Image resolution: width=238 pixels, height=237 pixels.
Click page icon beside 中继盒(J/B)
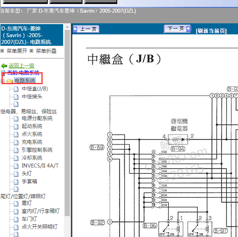tap(16, 89)
